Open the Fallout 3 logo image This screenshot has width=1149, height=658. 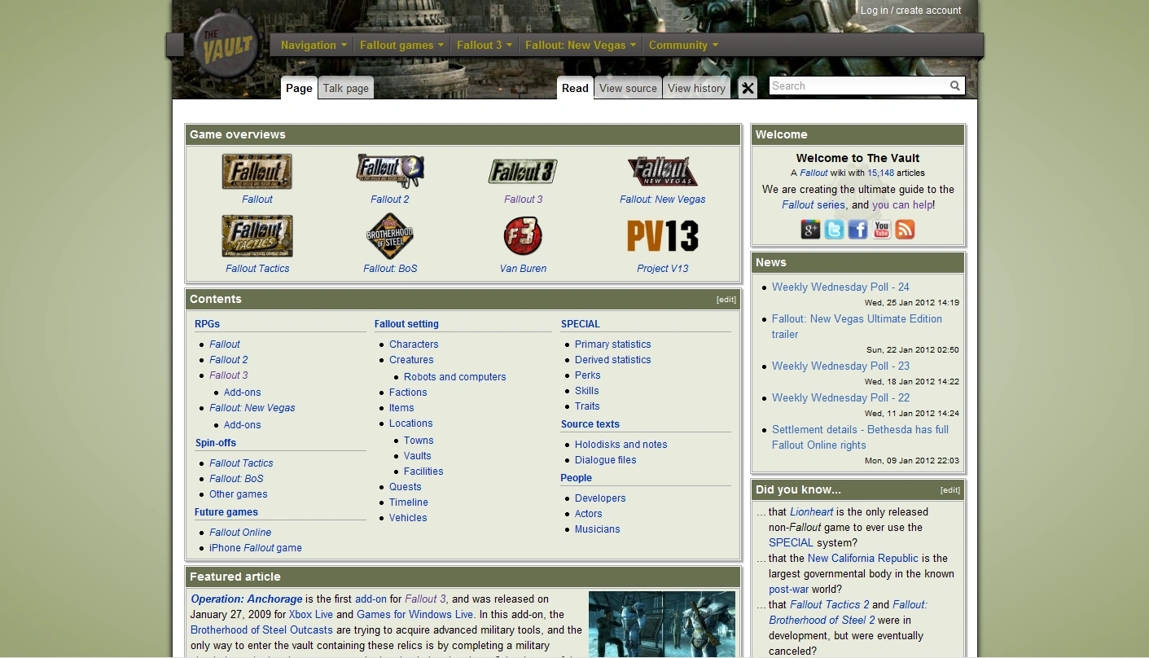[523, 172]
